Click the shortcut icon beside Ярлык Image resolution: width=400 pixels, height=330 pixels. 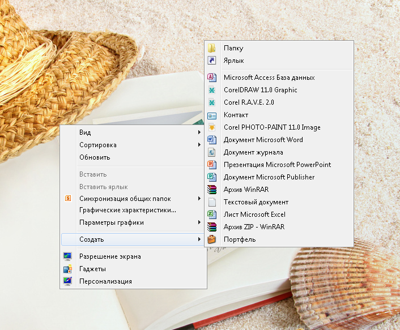pos(212,61)
